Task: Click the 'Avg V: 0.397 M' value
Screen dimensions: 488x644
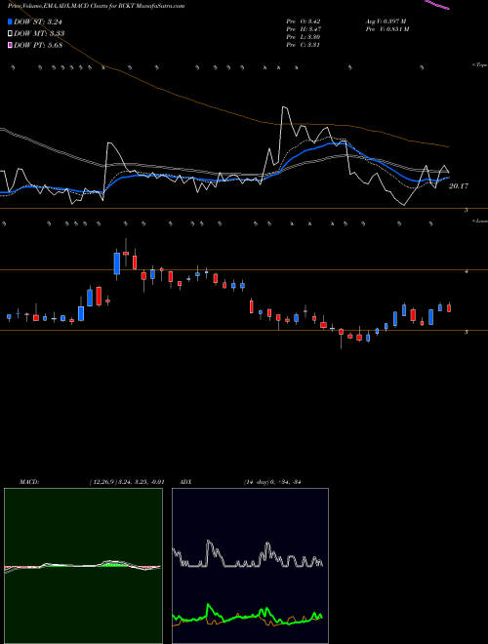Action: (x=386, y=20)
